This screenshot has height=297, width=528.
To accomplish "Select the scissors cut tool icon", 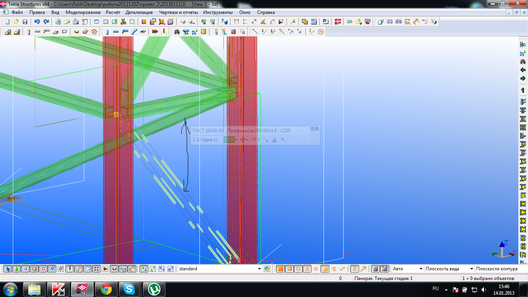I will point(123,22).
